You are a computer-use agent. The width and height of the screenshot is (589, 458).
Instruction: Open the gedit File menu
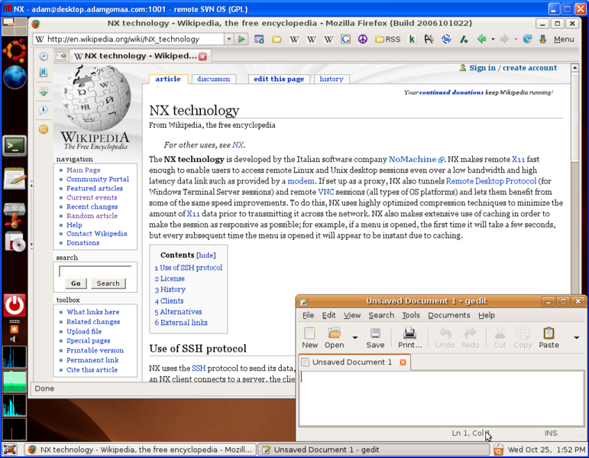click(x=308, y=315)
